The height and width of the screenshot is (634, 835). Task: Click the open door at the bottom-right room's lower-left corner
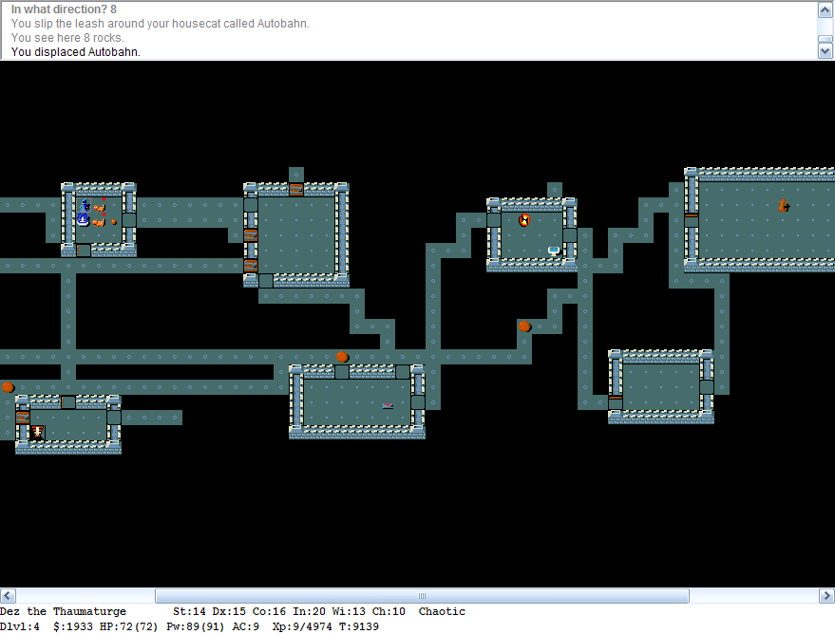[x=616, y=402]
